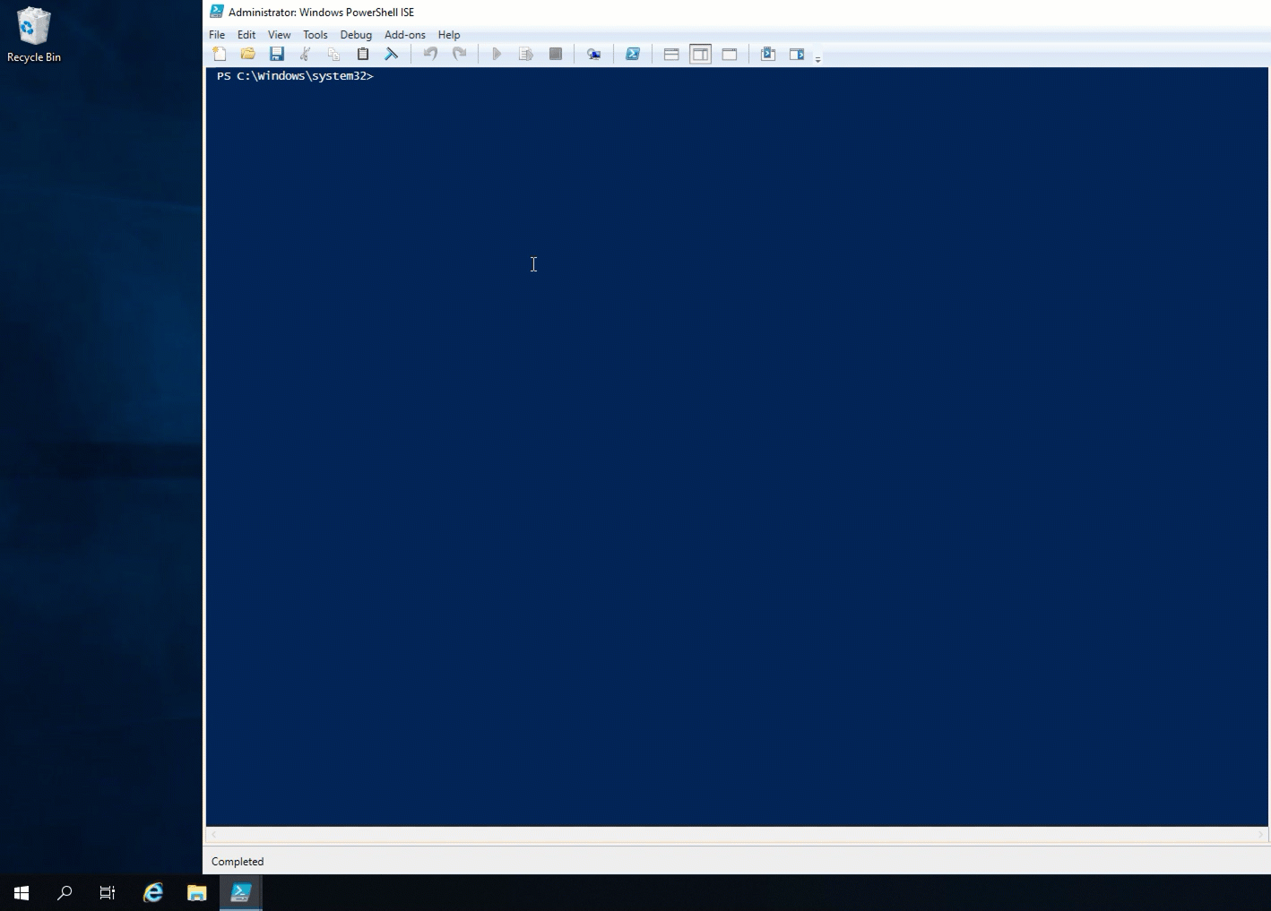Show the Command window icon
This screenshot has width=1271, height=911.
point(768,55)
